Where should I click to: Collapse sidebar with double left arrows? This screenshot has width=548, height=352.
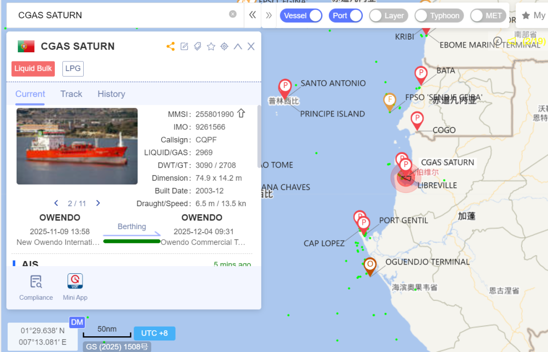click(252, 15)
